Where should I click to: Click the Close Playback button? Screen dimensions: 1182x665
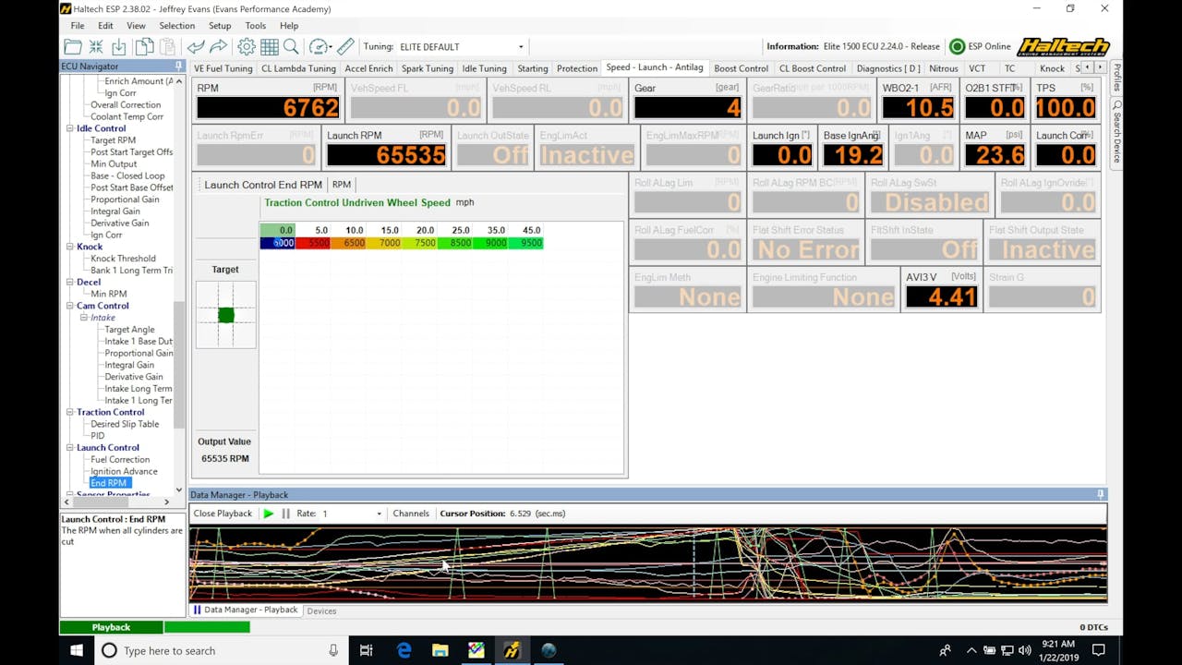pyautogui.click(x=222, y=514)
